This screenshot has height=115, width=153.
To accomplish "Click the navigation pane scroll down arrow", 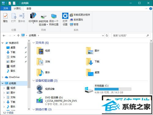I will (x=29, y=109).
